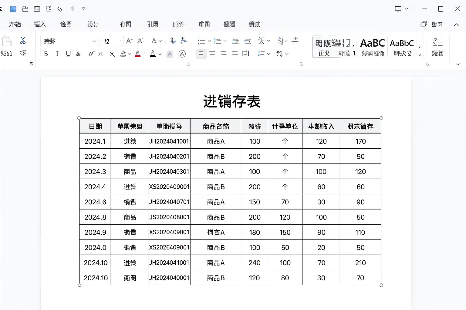The height and width of the screenshot is (310, 466).
Task: Click the font size field showing 12
Action: [x=111, y=41]
